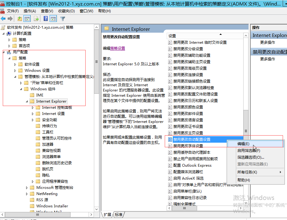Click the policy icon beside 启用菜单栏(默认)
This screenshot has height=220, width=287.
point(170,191)
